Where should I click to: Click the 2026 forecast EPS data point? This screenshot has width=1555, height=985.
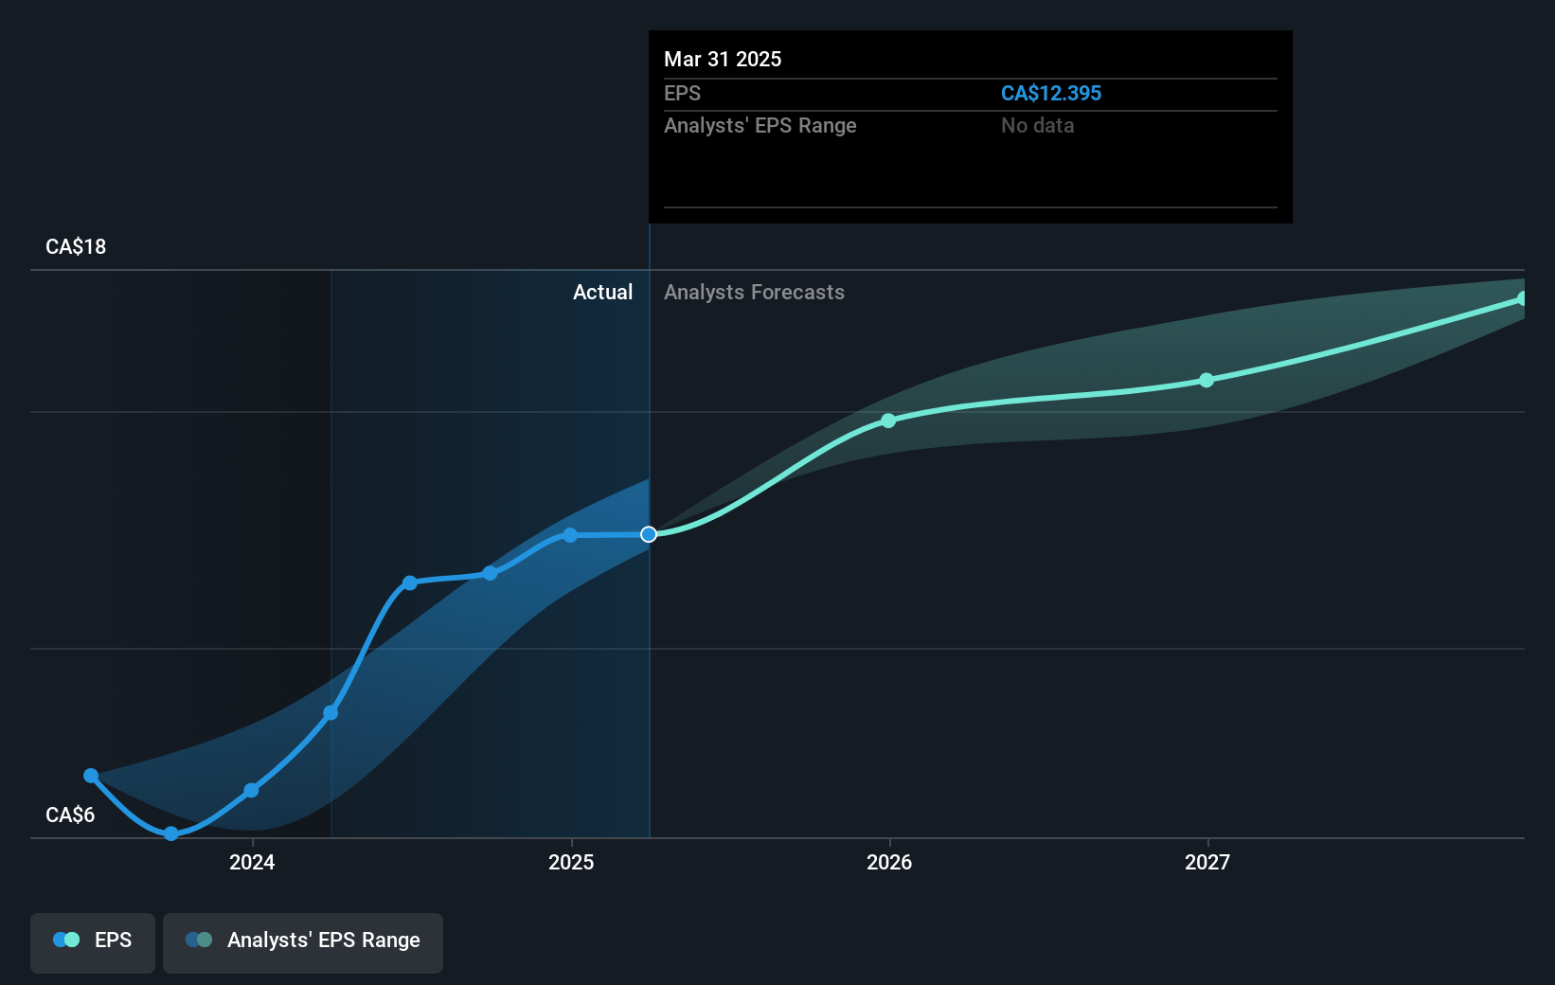tap(888, 421)
